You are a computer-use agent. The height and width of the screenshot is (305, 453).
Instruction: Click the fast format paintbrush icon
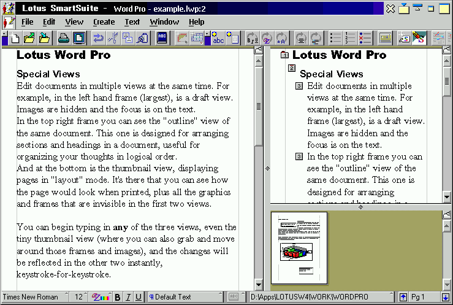pos(419,38)
